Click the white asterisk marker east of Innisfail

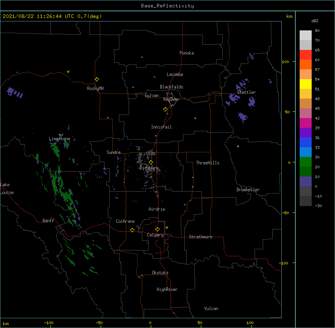click(x=195, y=118)
